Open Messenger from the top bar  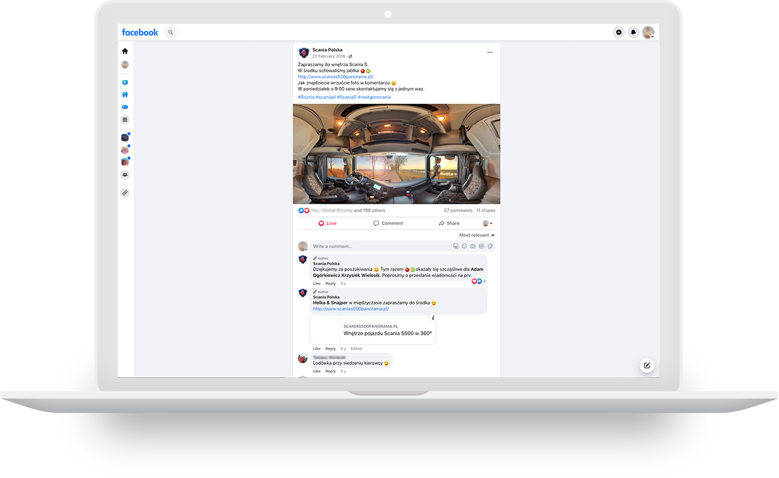[x=619, y=32]
